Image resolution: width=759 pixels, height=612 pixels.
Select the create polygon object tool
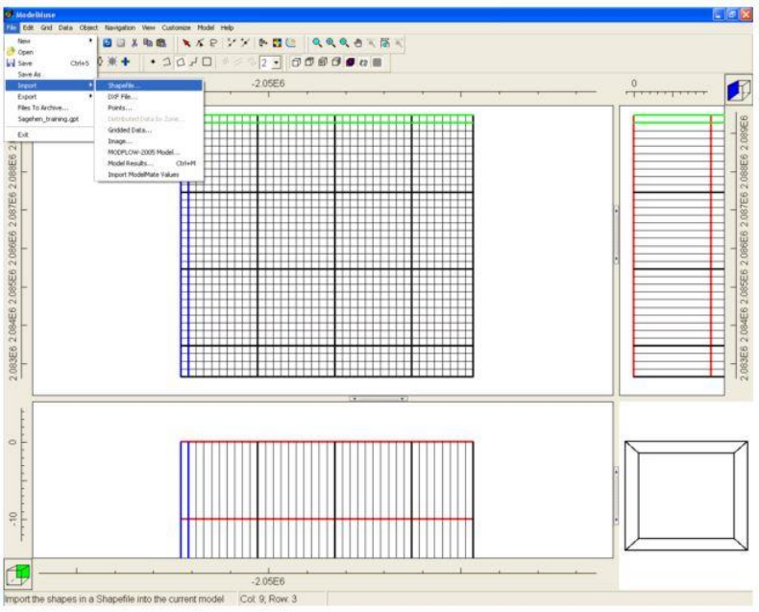pos(180,62)
